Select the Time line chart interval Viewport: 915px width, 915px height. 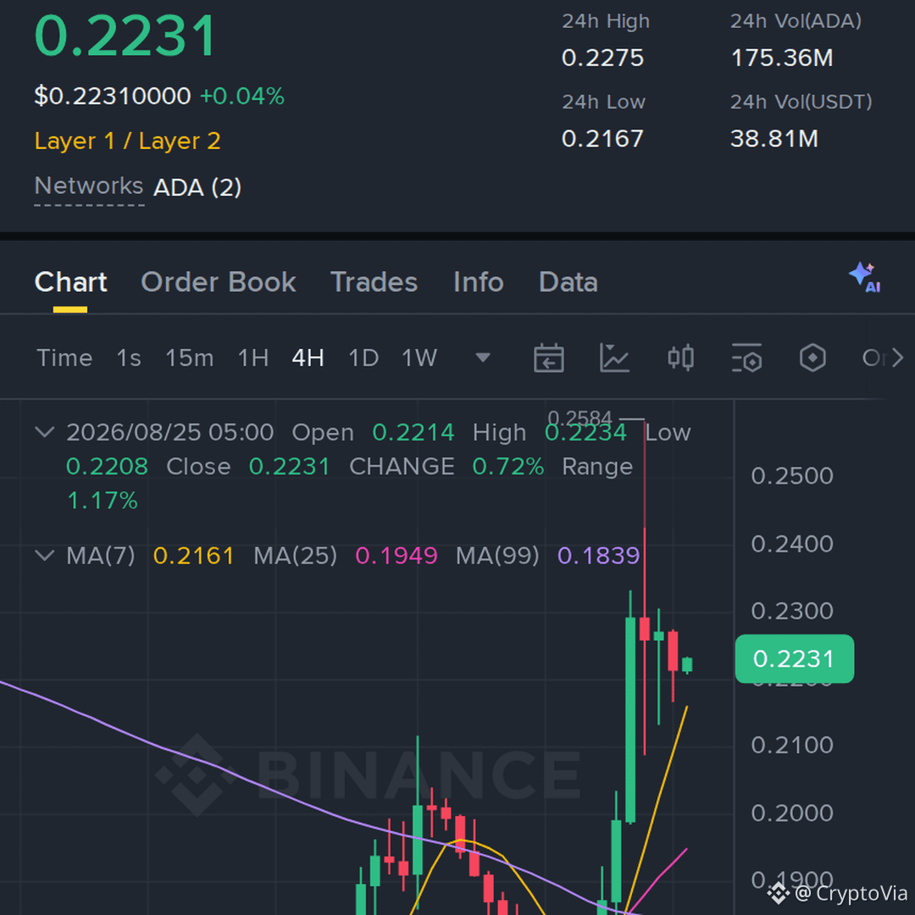point(64,358)
